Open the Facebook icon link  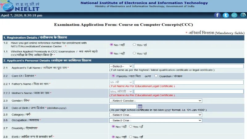click(x=217, y=15)
